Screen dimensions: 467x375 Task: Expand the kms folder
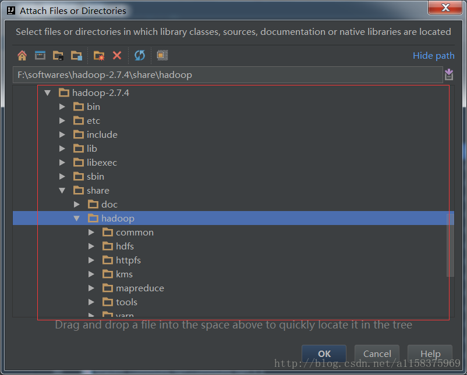pyautogui.click(x=91, y=274)
